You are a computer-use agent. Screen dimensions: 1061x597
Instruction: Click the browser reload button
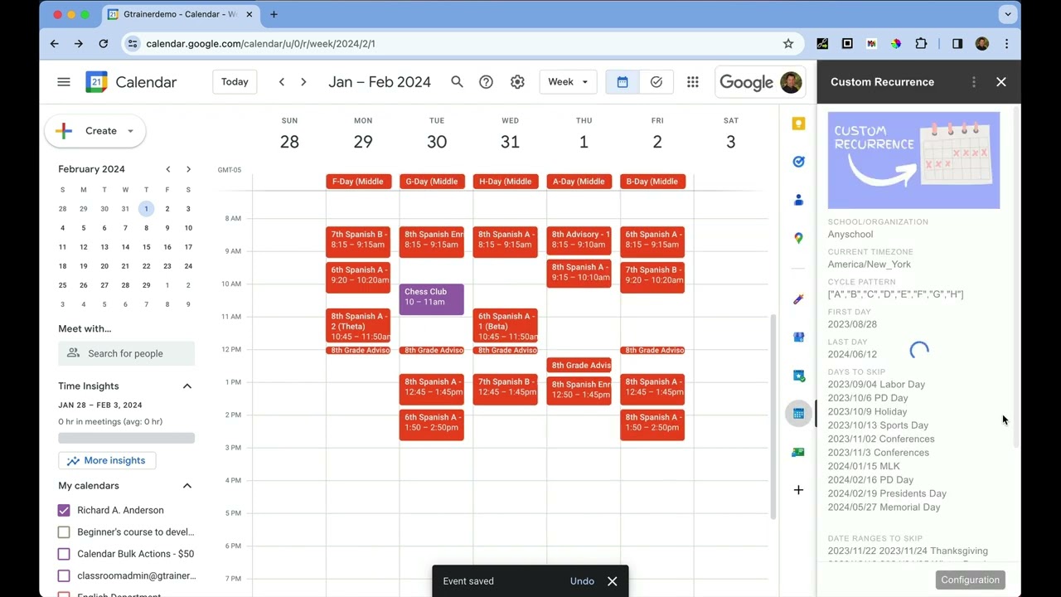point(103,44)
